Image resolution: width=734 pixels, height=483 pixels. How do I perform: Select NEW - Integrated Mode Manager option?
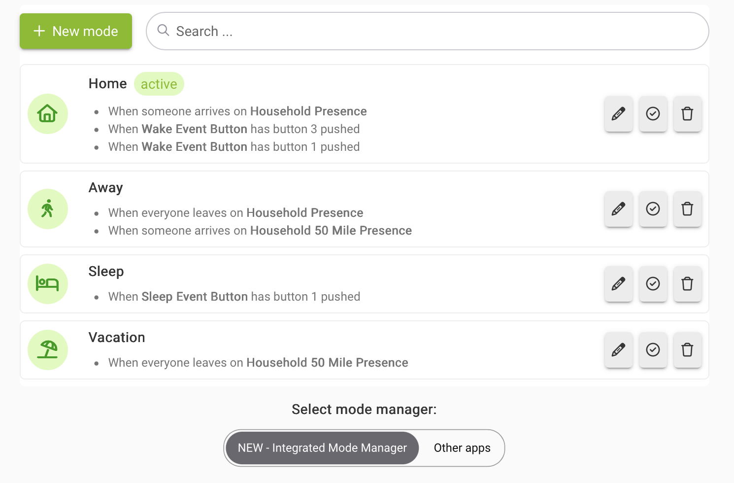[x=322, y=448]
